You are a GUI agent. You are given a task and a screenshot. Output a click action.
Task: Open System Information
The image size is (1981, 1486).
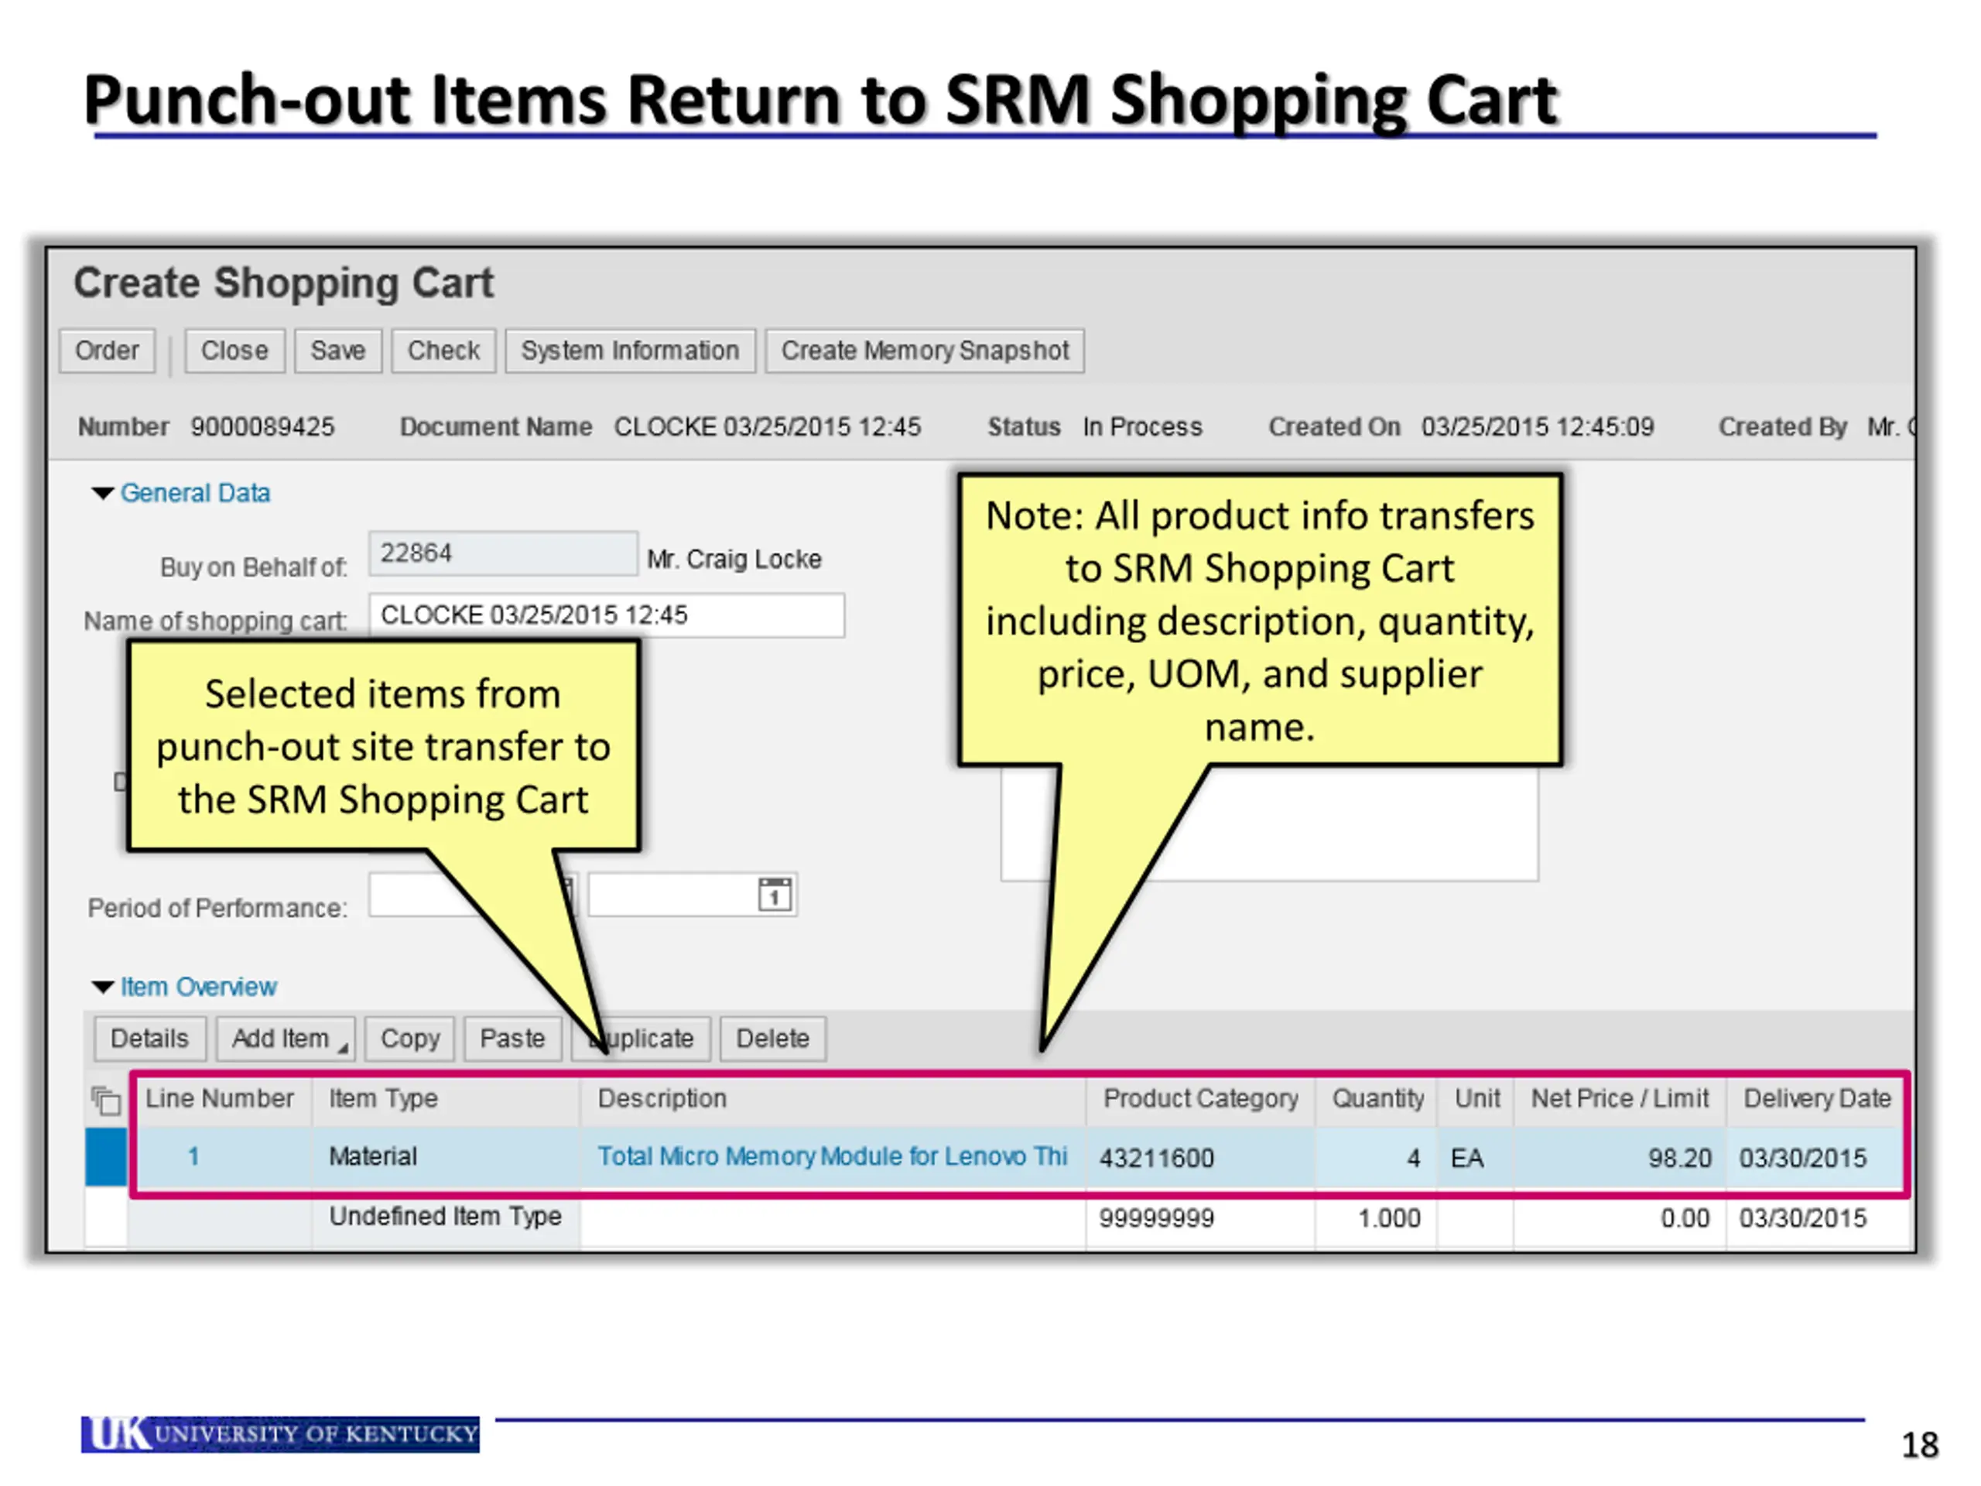coord(630,351)
